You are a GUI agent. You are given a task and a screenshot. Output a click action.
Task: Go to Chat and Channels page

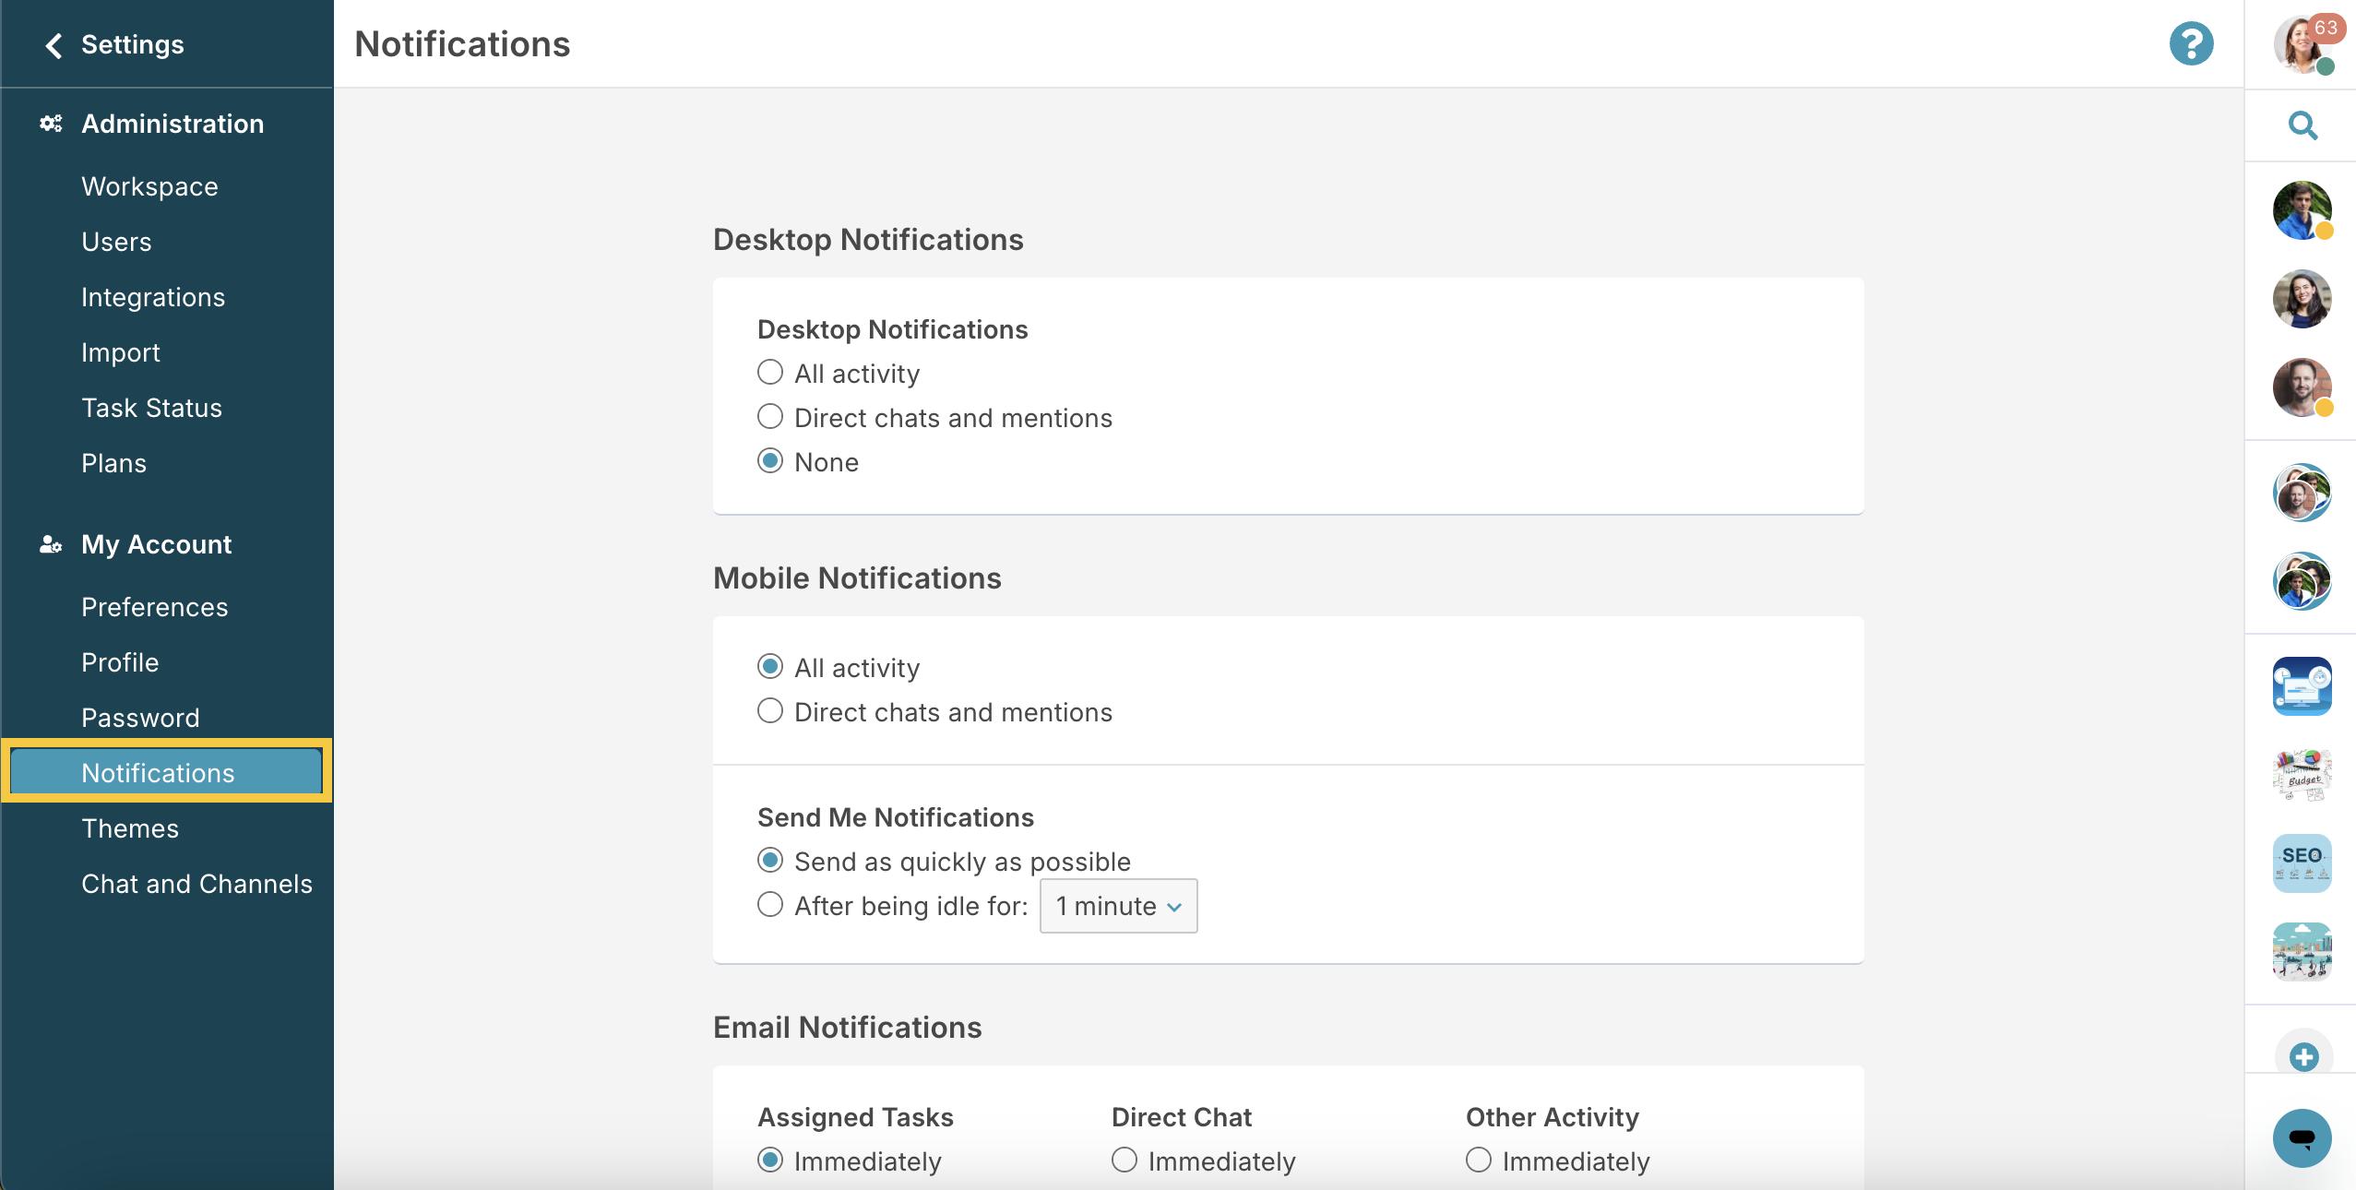196,884
